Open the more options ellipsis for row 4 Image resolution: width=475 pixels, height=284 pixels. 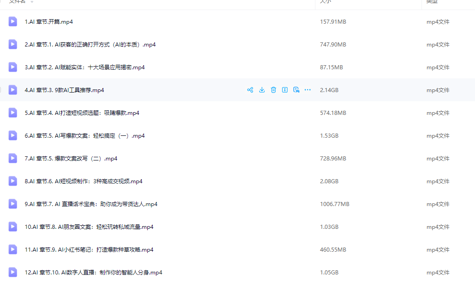pos(308,90)
